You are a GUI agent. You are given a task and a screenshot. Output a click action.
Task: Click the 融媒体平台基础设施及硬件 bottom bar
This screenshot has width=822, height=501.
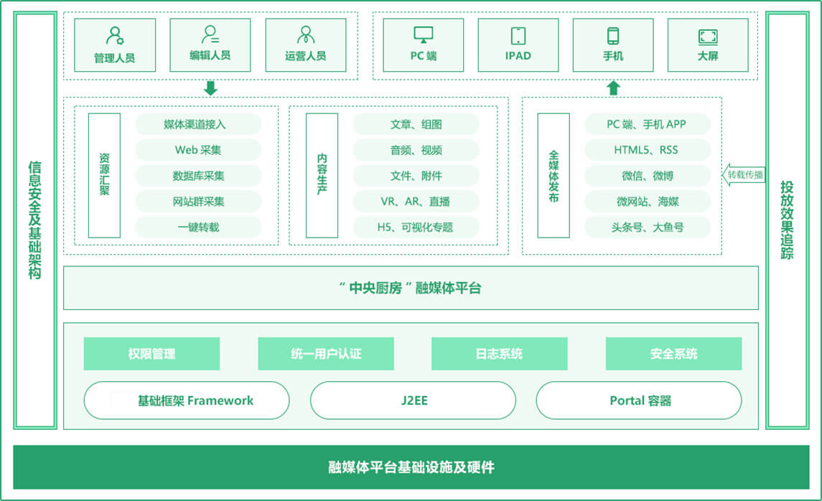[411, 467]
